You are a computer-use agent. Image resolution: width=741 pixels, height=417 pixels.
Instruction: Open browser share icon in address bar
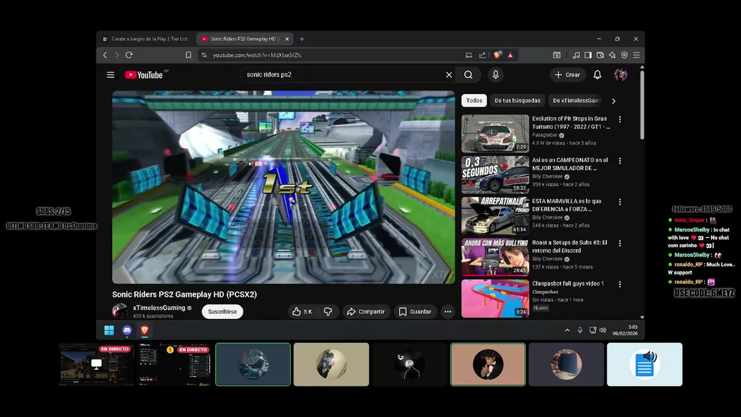point(482,55)
